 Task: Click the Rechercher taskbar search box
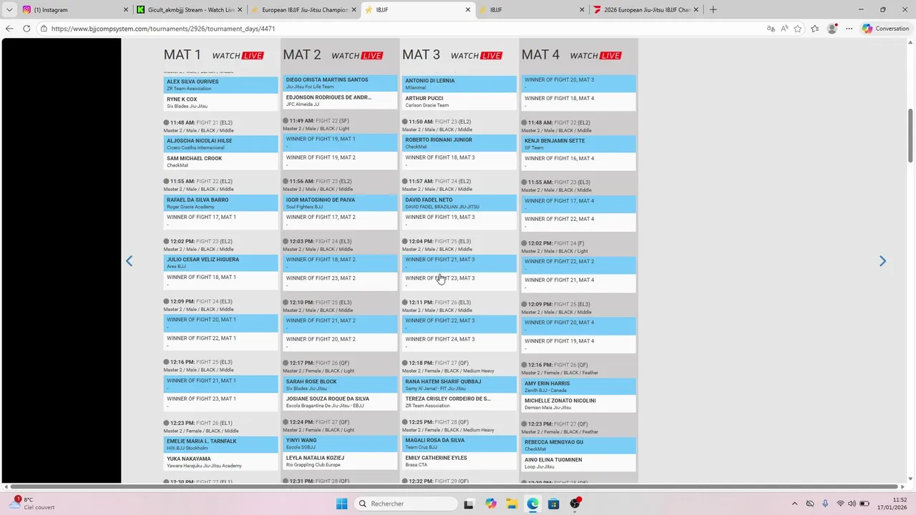point(406,504)
